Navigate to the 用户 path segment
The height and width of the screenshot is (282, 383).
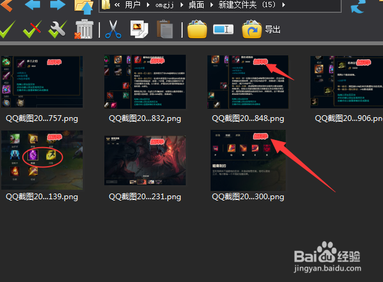pos(132,4)
